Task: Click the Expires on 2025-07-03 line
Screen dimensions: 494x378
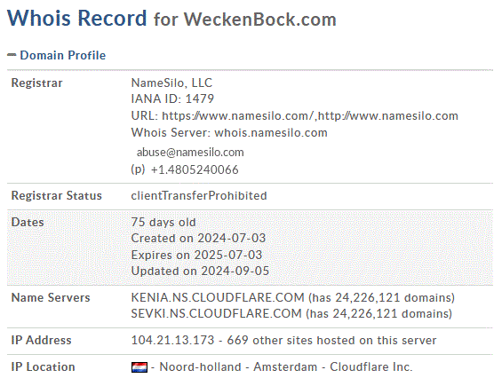Action: [196, 255]
